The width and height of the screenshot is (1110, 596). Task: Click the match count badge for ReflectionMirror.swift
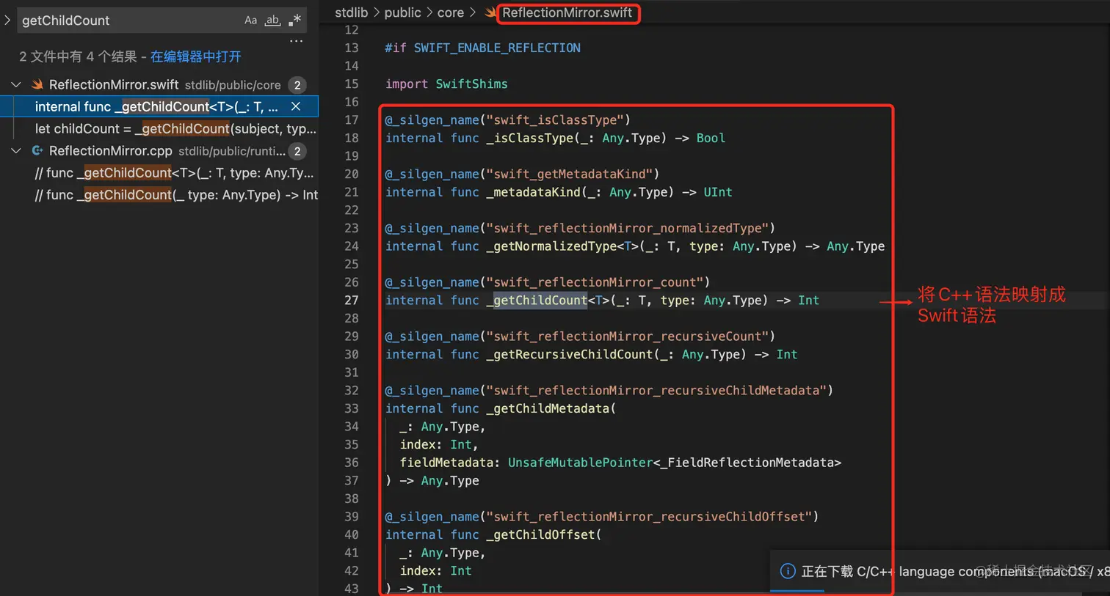(x=297, y=85)
